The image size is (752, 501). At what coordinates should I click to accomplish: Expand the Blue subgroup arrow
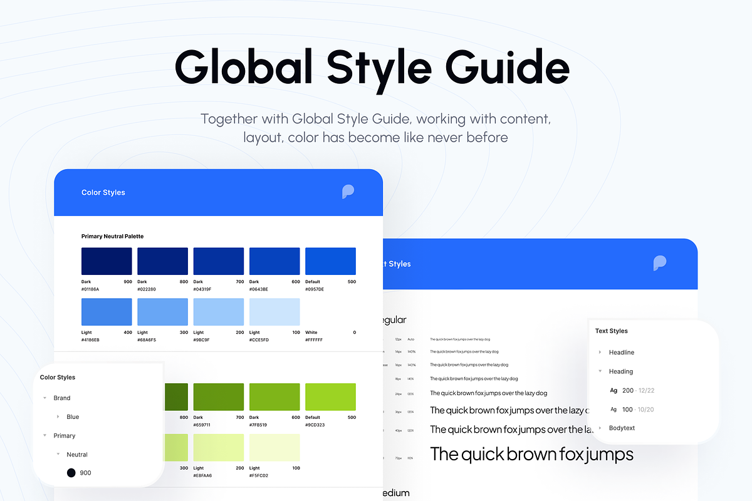point(58,417)
